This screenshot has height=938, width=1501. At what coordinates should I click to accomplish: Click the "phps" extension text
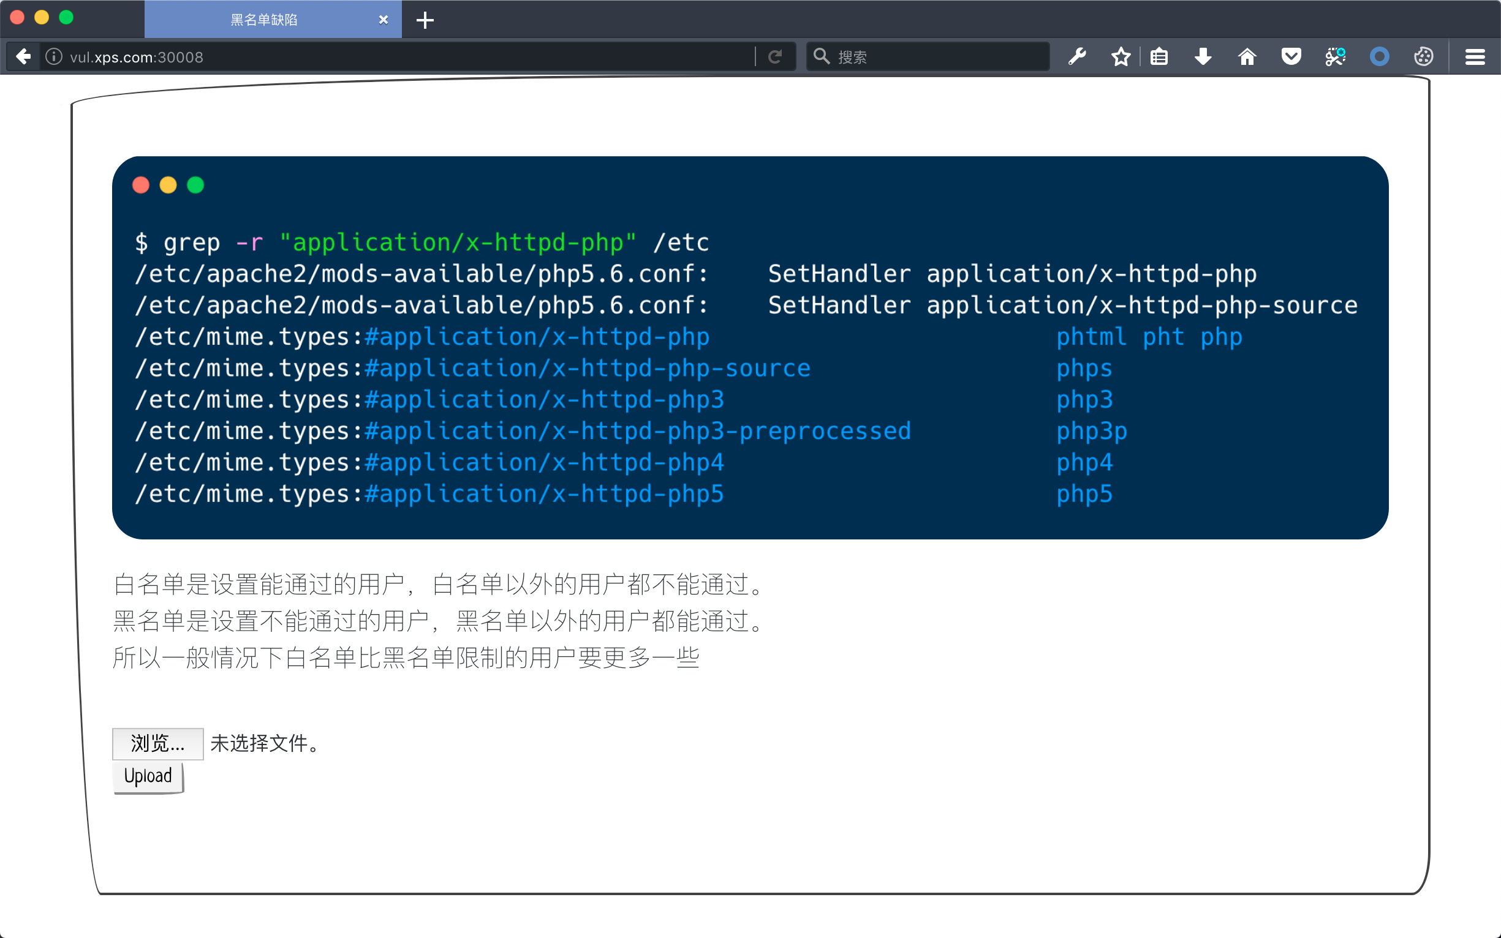pyautogui.click(x=1084, y=369)
